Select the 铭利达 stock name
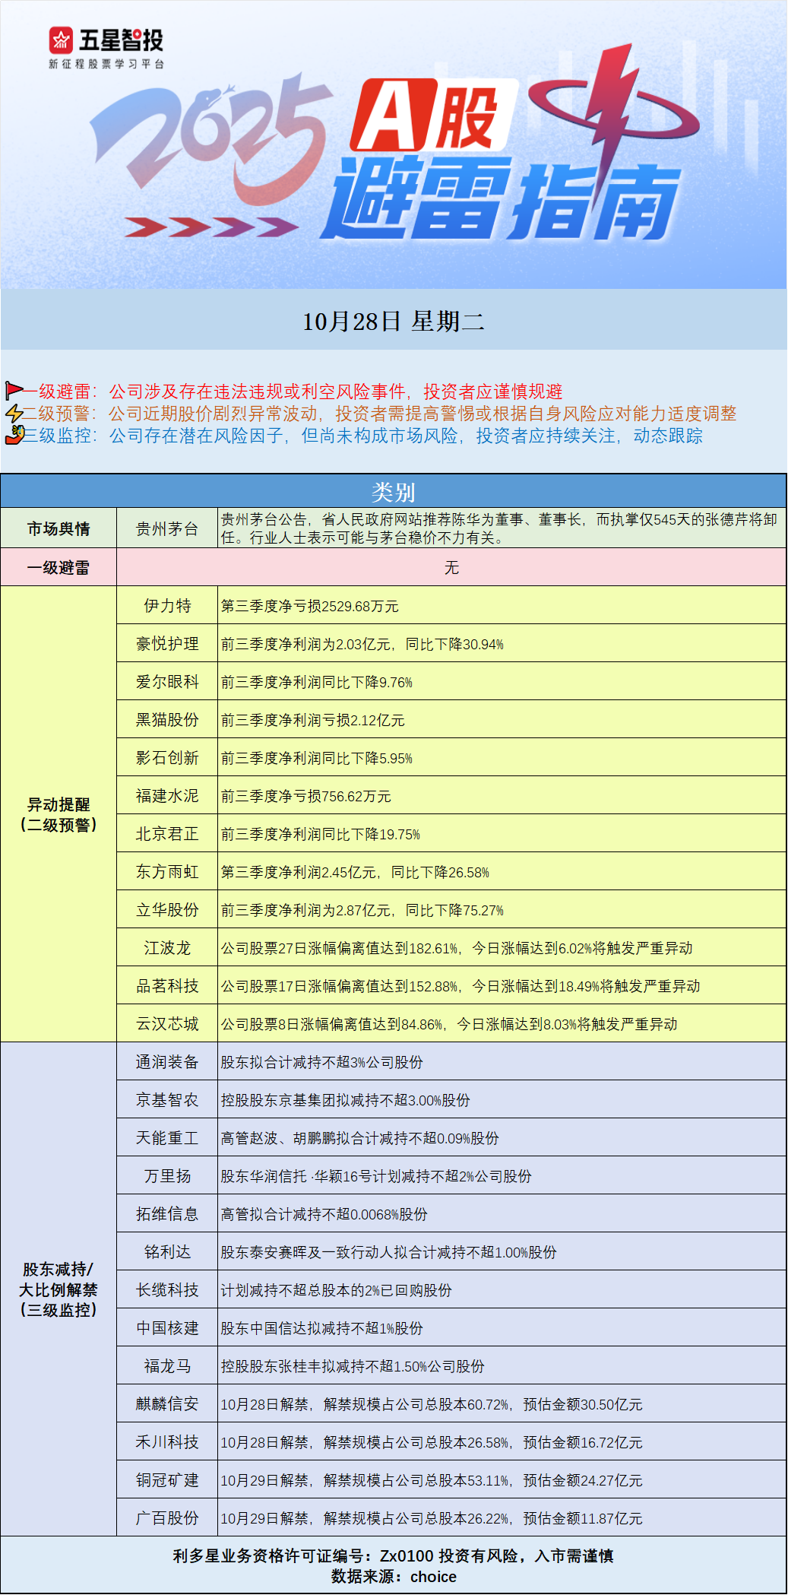788x1595 pixels. pos(167,1251)
